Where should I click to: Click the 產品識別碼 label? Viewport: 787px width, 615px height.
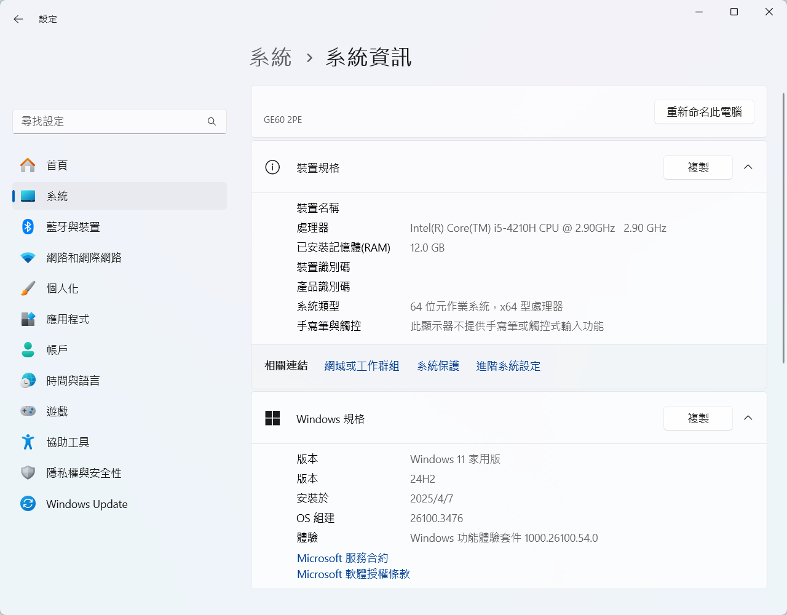pos(323,287)
